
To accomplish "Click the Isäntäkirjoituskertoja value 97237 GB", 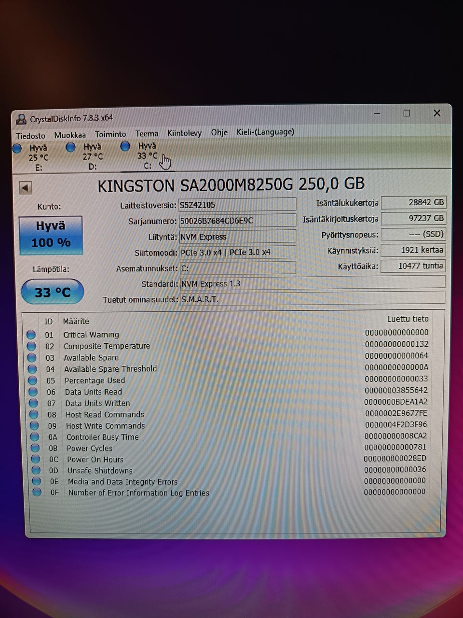I will click(x=413, y=218).
